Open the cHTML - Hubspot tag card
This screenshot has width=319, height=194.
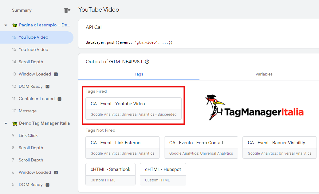tap(163, 174)
